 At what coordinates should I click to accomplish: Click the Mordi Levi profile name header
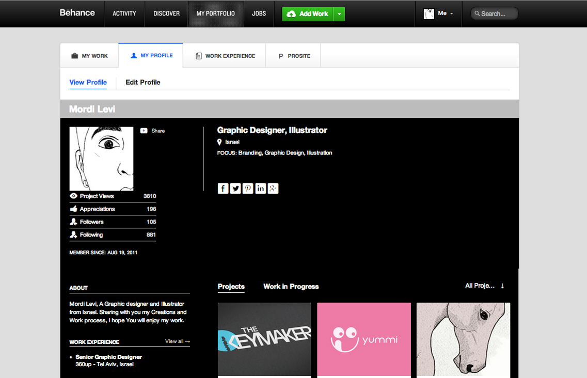[x=92, y=109]
